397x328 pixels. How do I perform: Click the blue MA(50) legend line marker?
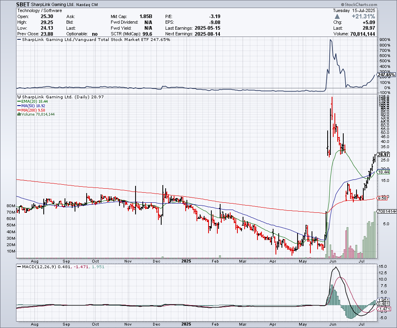(19, 106)
